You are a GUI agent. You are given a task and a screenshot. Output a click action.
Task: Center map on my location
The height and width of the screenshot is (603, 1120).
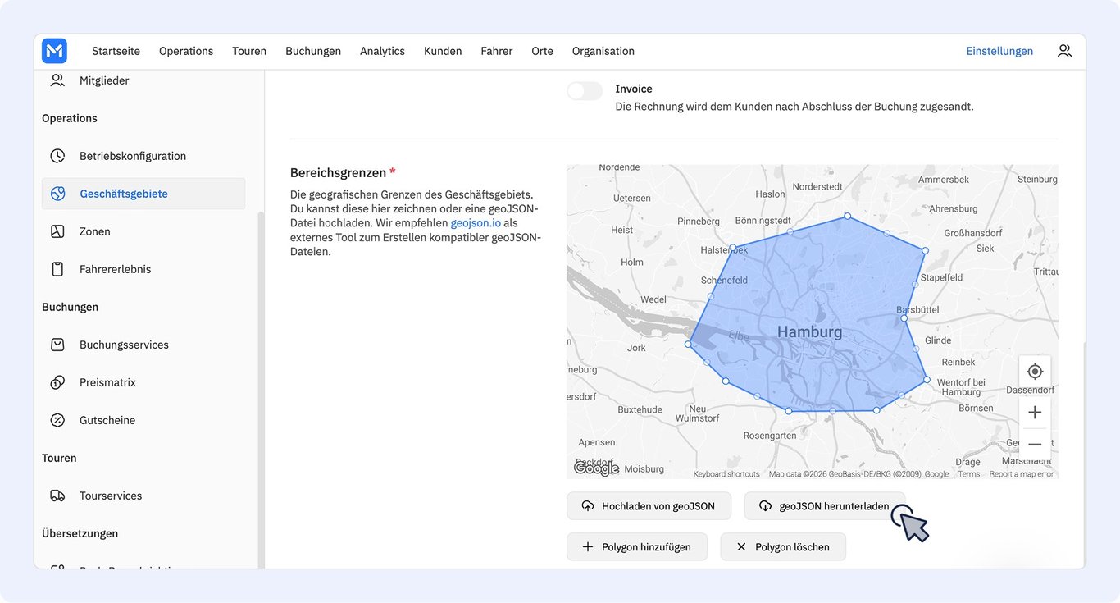pos(1035,372)
